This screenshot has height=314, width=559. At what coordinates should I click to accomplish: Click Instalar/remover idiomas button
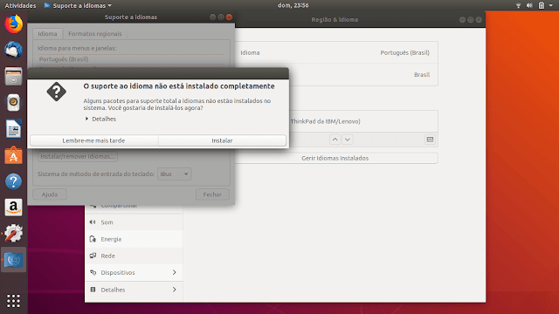click(78, 156)
